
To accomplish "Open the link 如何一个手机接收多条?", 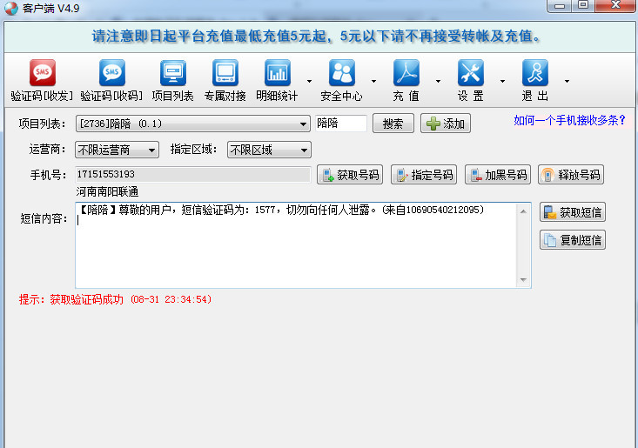I will [569, 120].
